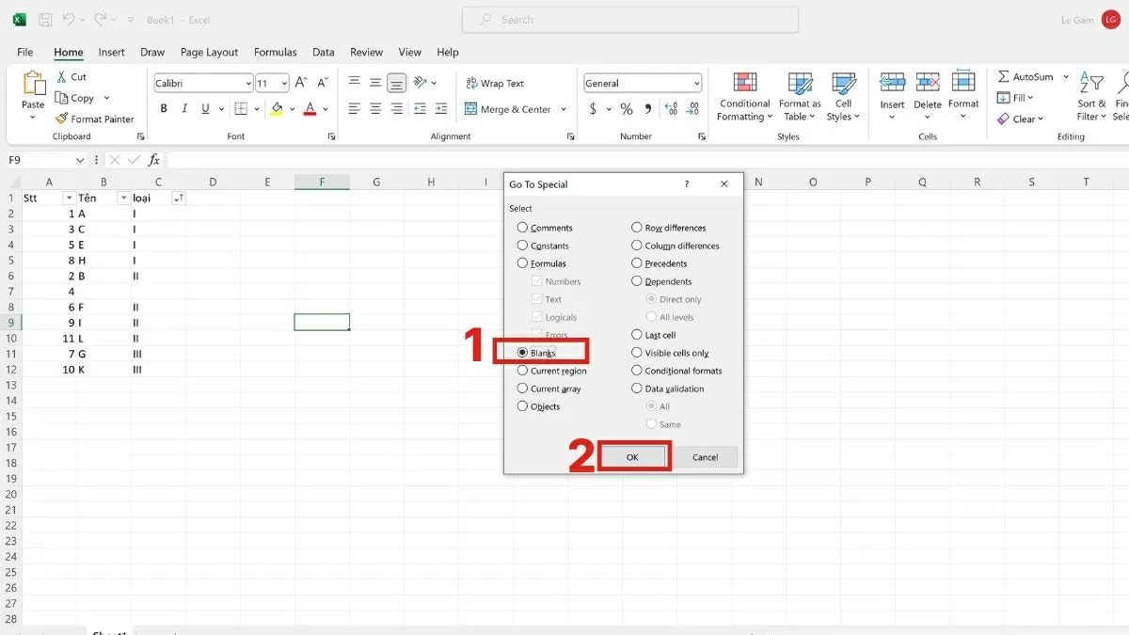
Task: Switch to the Insert ribbon tab
Action: pos(111,53)
